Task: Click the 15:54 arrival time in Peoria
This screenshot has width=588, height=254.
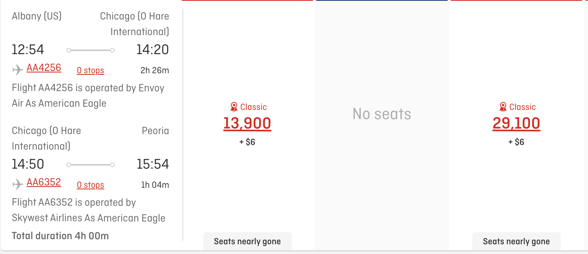Action: pyautogui.click(x=152, y=164)
